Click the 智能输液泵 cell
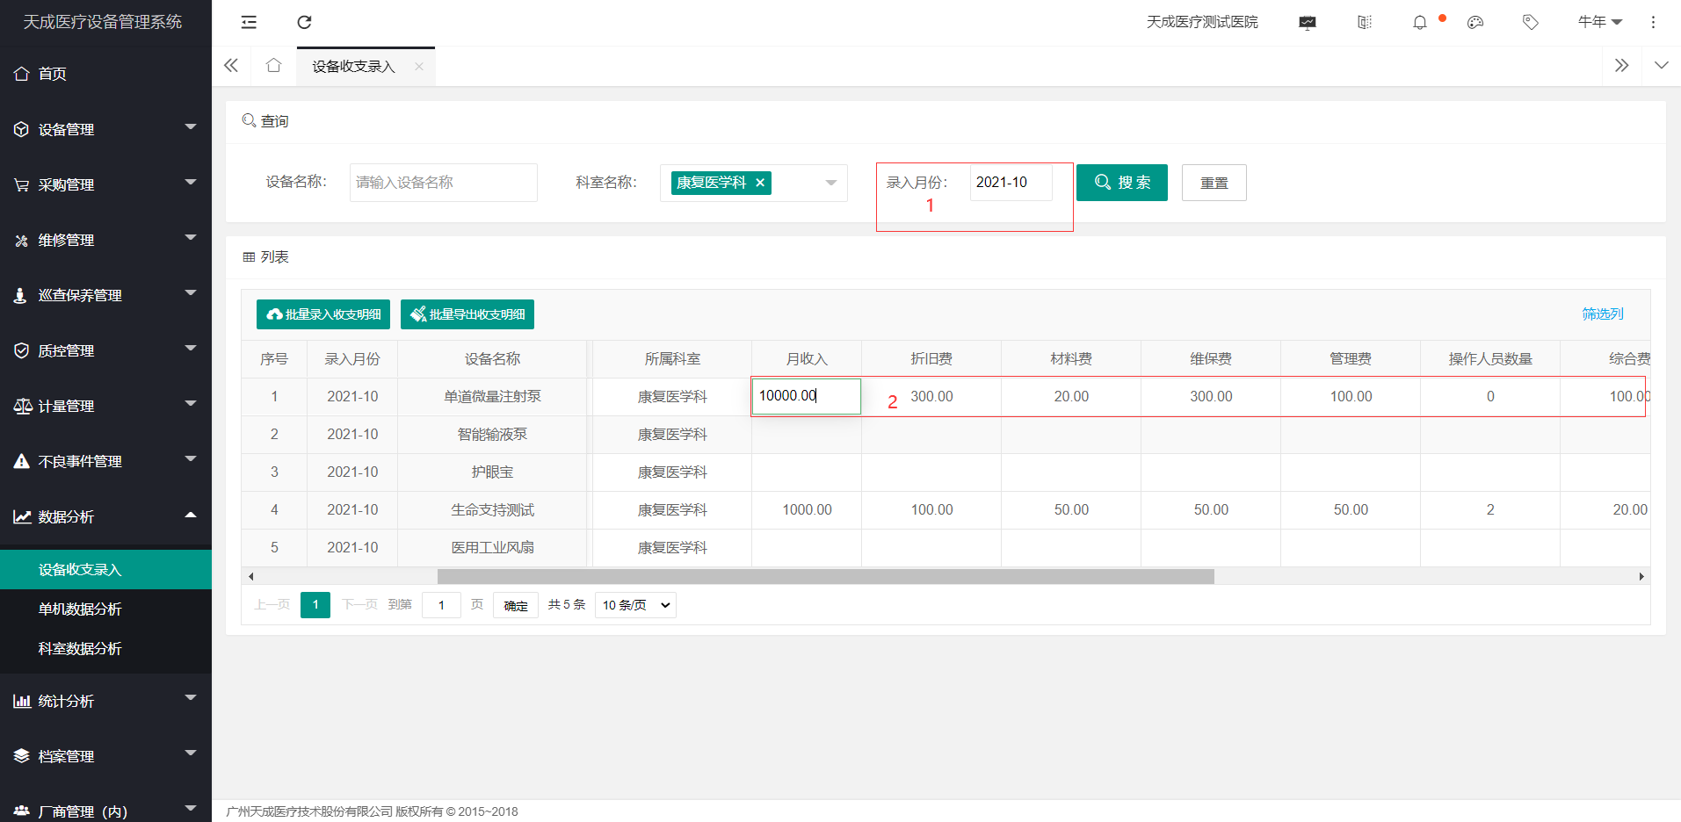The height and width of the screenshot is (822, 1681). click(492, 435)
